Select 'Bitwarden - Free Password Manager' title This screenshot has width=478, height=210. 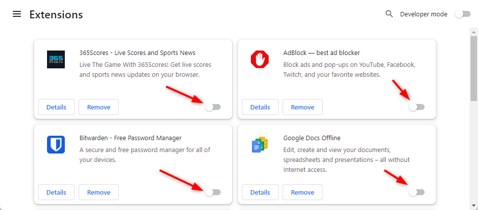pyautogui.click(x=131, y=138)
